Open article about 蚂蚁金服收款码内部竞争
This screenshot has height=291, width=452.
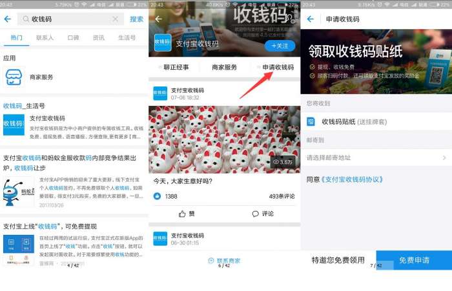coord(70,163)
